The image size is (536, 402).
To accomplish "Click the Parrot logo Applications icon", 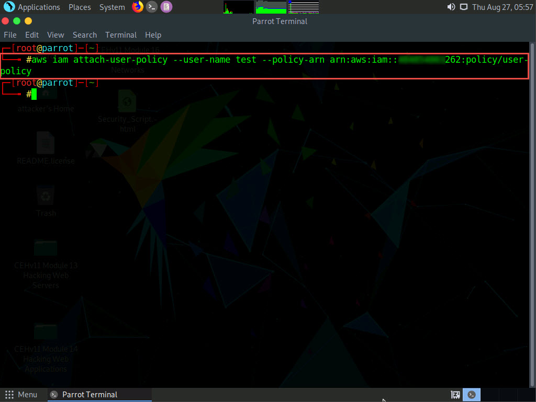I will [9, 7].
